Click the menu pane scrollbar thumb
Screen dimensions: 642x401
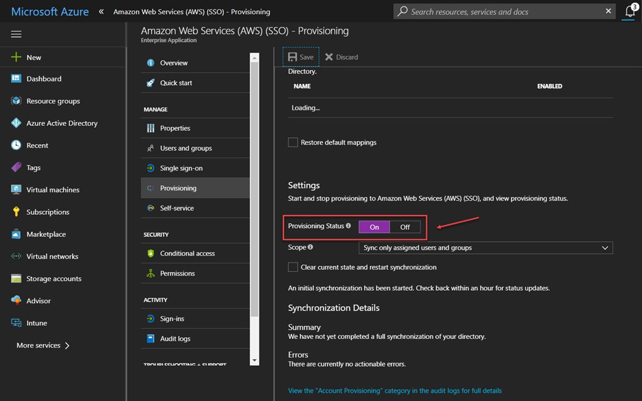(x=255, y=190)
